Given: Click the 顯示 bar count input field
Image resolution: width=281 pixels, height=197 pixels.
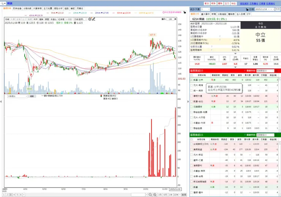Looking at the screenshot, I should click(x=170, y=19).
